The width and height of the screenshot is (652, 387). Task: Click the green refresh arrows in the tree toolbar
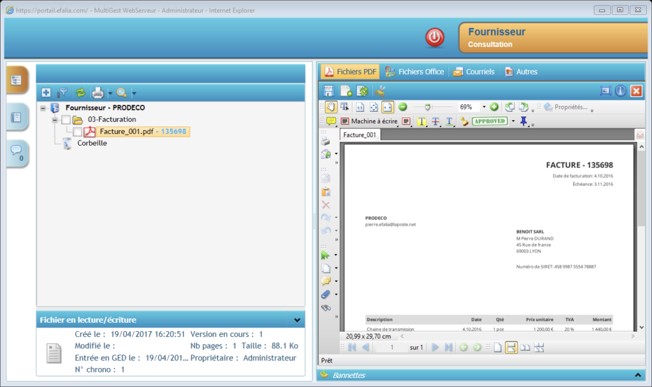pos(80,93)
